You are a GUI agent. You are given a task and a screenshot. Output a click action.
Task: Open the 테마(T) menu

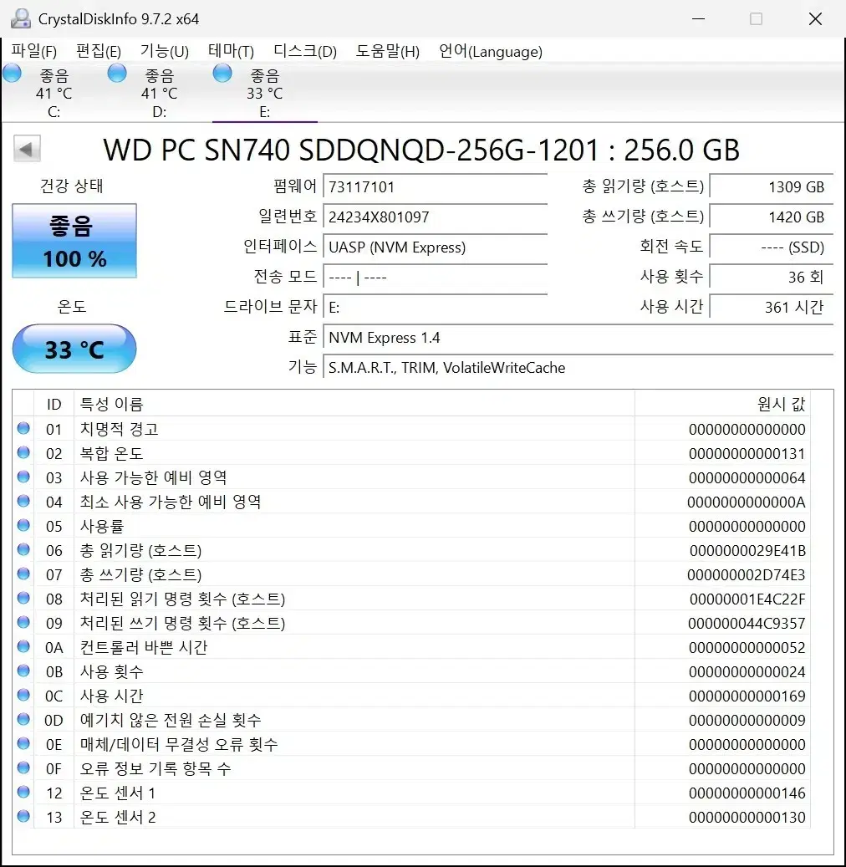(x=231, y=51)
